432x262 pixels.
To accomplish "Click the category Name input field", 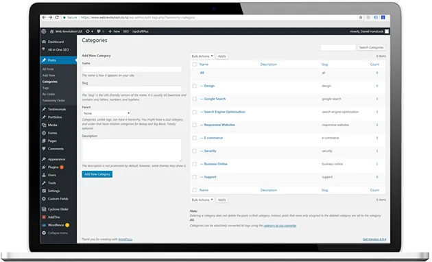I will point(132,69).
